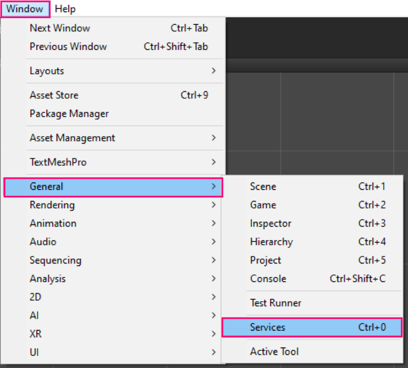
Task: Expand the Audio submenu
Action: point(113,242)
